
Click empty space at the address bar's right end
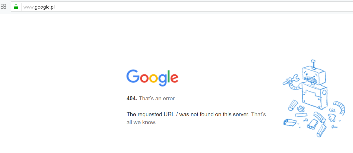pyautogui.click(x=324, y=7)
